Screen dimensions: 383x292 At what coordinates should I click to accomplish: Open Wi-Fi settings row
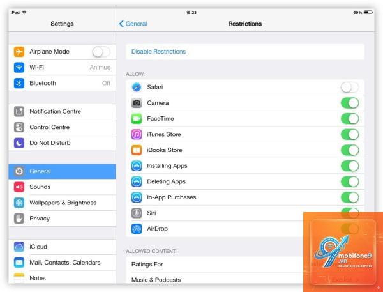pos(62,68)
